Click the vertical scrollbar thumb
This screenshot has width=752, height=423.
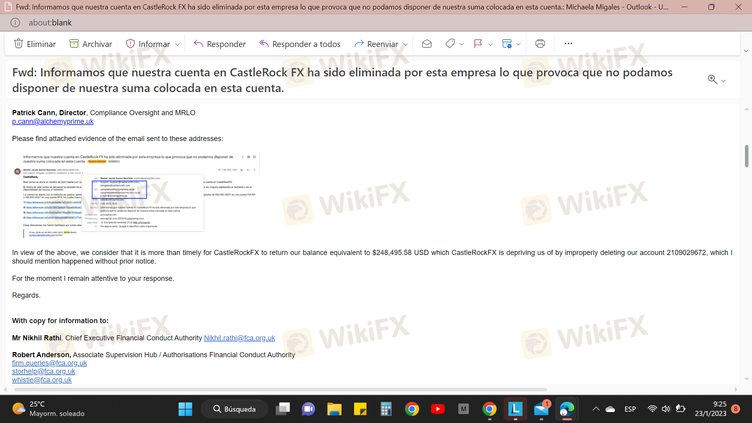[747, 156]
